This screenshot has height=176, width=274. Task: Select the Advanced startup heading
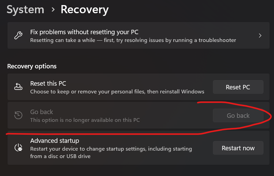[55, 140]
